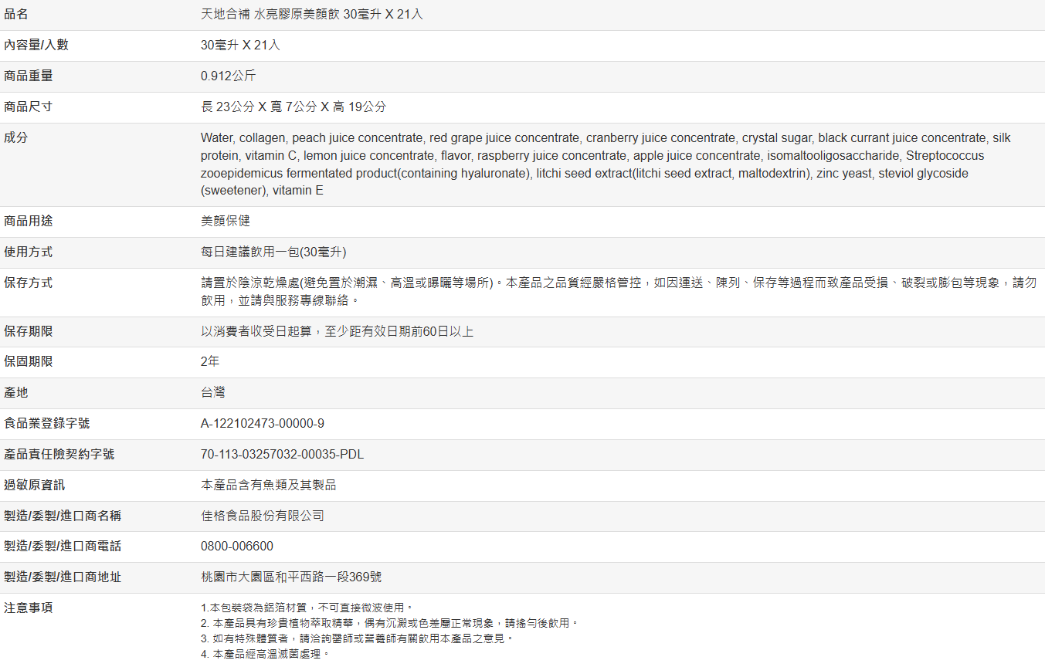Click the address 桃園市大園區和平西路一段369號
The height and width of the screenshot is (667, 1045).
pos(291,577)
